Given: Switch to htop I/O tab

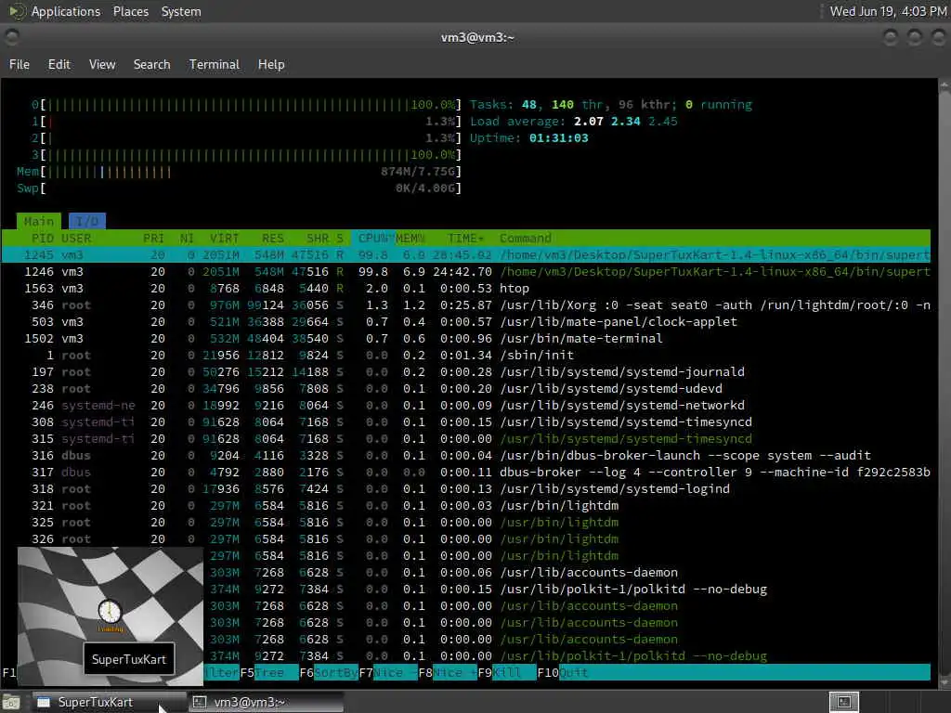Looking at the screenshot, I should click(x=87, y=221).
